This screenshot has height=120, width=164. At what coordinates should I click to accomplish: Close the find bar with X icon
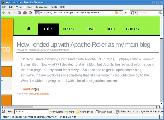[4, 112]
